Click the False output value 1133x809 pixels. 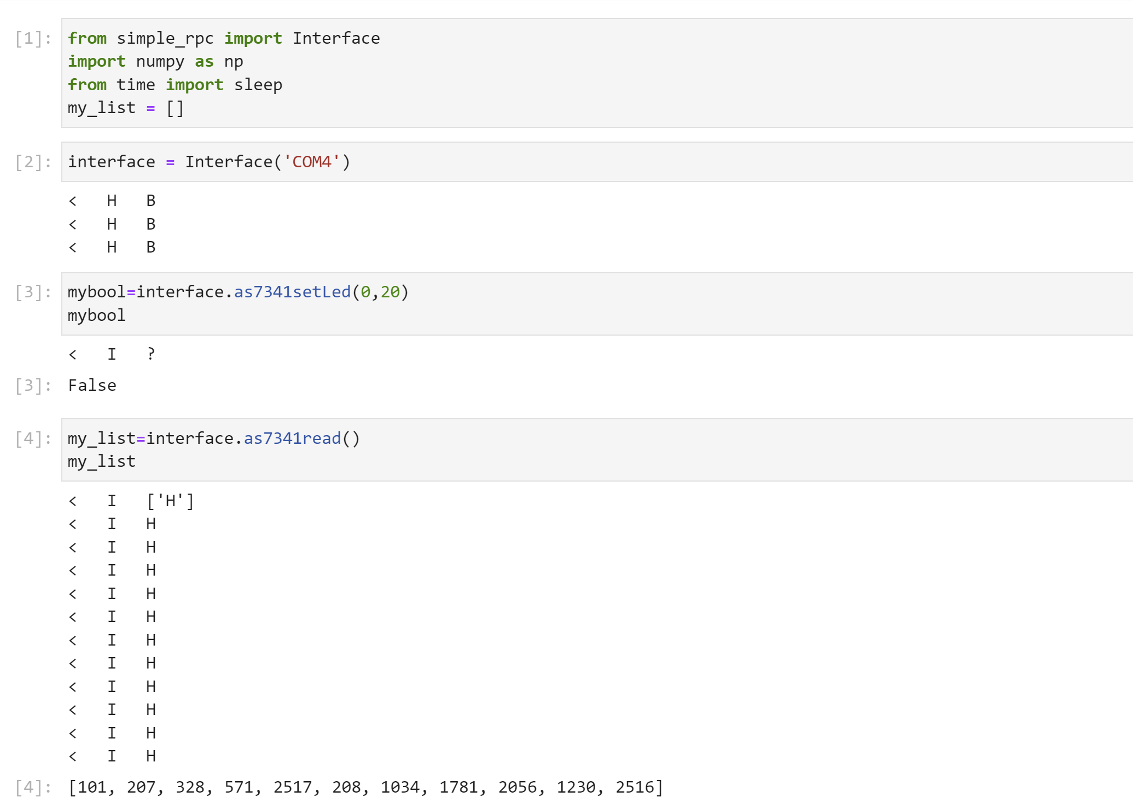pyautogui.click(x=92, y=386)
